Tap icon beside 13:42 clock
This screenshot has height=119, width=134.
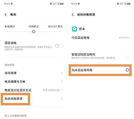(x=12, y=4)
